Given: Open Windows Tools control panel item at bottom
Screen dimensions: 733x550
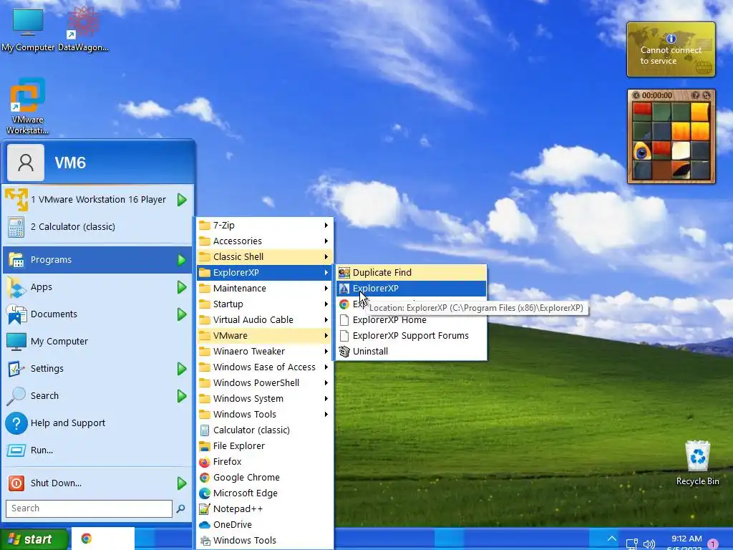Looking at the screenshot, I should pos(265,540).
